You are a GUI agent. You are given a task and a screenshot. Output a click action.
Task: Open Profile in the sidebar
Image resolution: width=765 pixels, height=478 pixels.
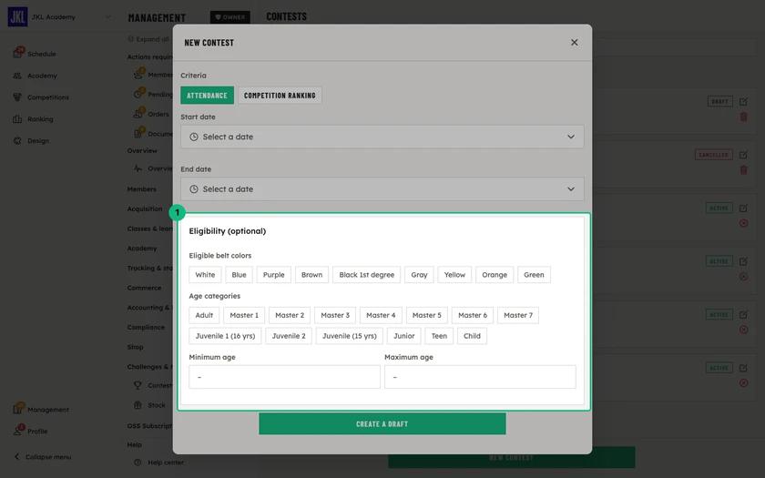click(x=37, y=432)
